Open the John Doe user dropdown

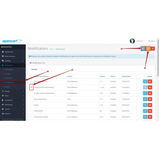point(140,41)
